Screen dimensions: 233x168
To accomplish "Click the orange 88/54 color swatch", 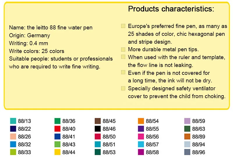I will coord(141,121).
